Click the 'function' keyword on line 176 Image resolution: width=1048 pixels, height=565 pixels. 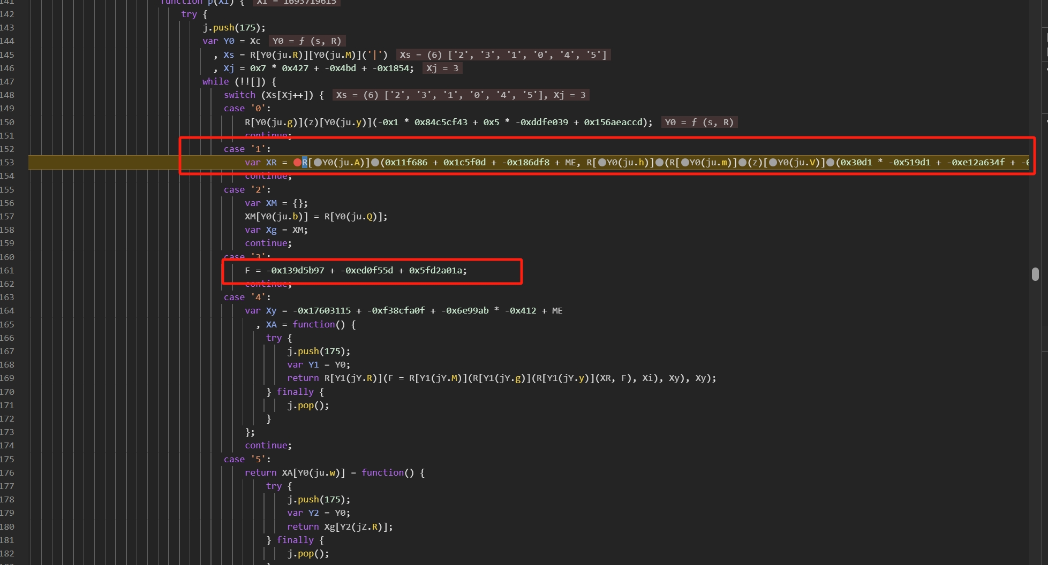coord(382,473)
